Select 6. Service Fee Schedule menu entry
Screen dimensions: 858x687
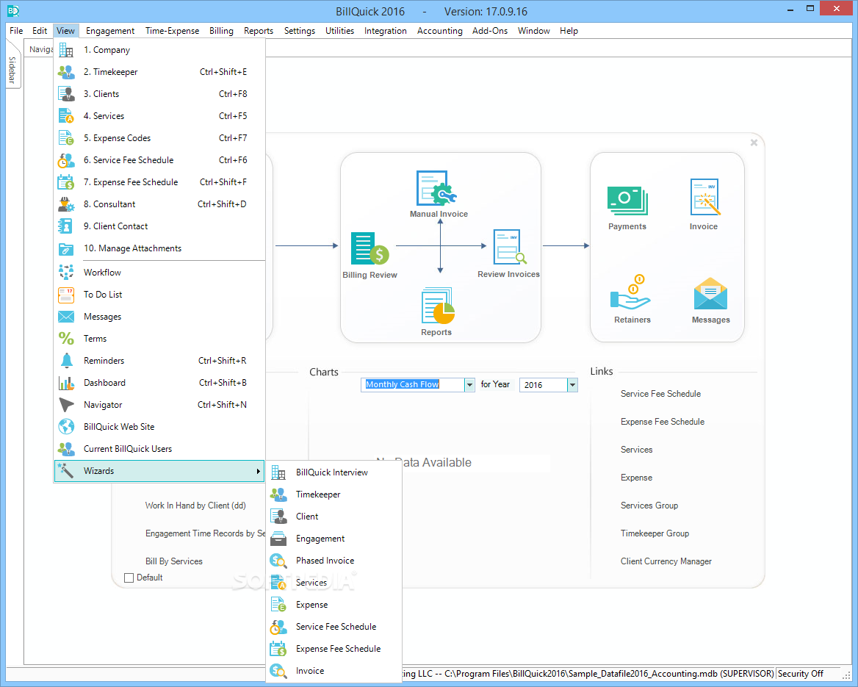coord(159,160)
